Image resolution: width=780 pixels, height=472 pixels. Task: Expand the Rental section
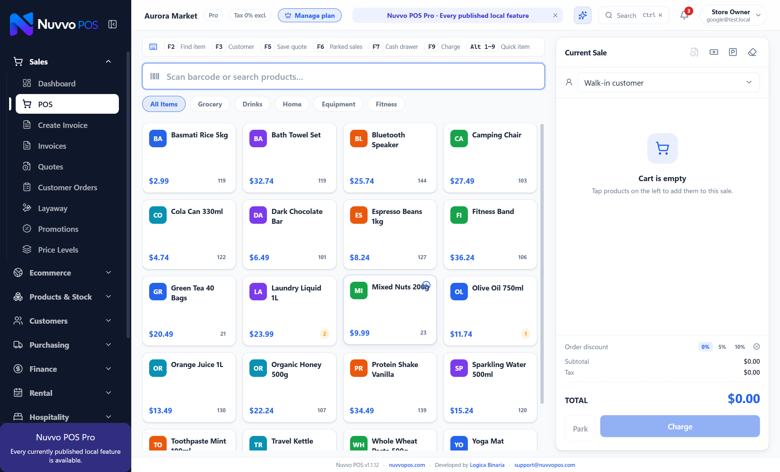[x=62, y=393]
